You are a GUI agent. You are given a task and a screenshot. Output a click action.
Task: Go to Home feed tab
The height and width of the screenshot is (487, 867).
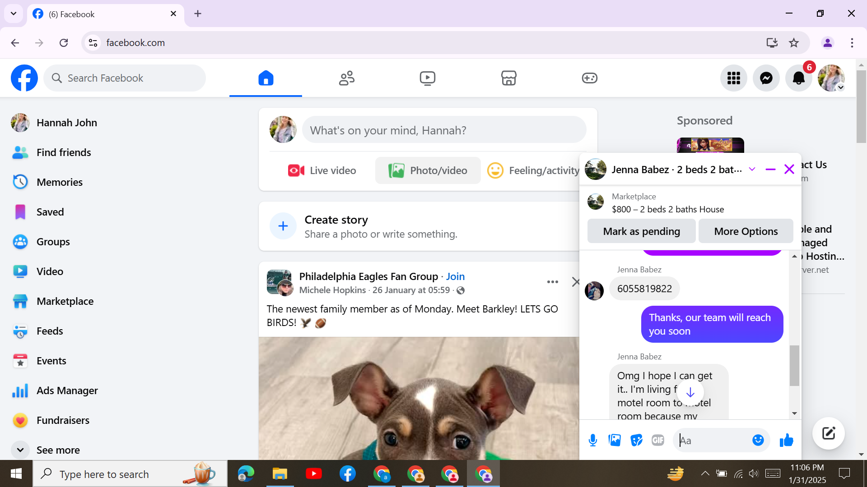266,78
